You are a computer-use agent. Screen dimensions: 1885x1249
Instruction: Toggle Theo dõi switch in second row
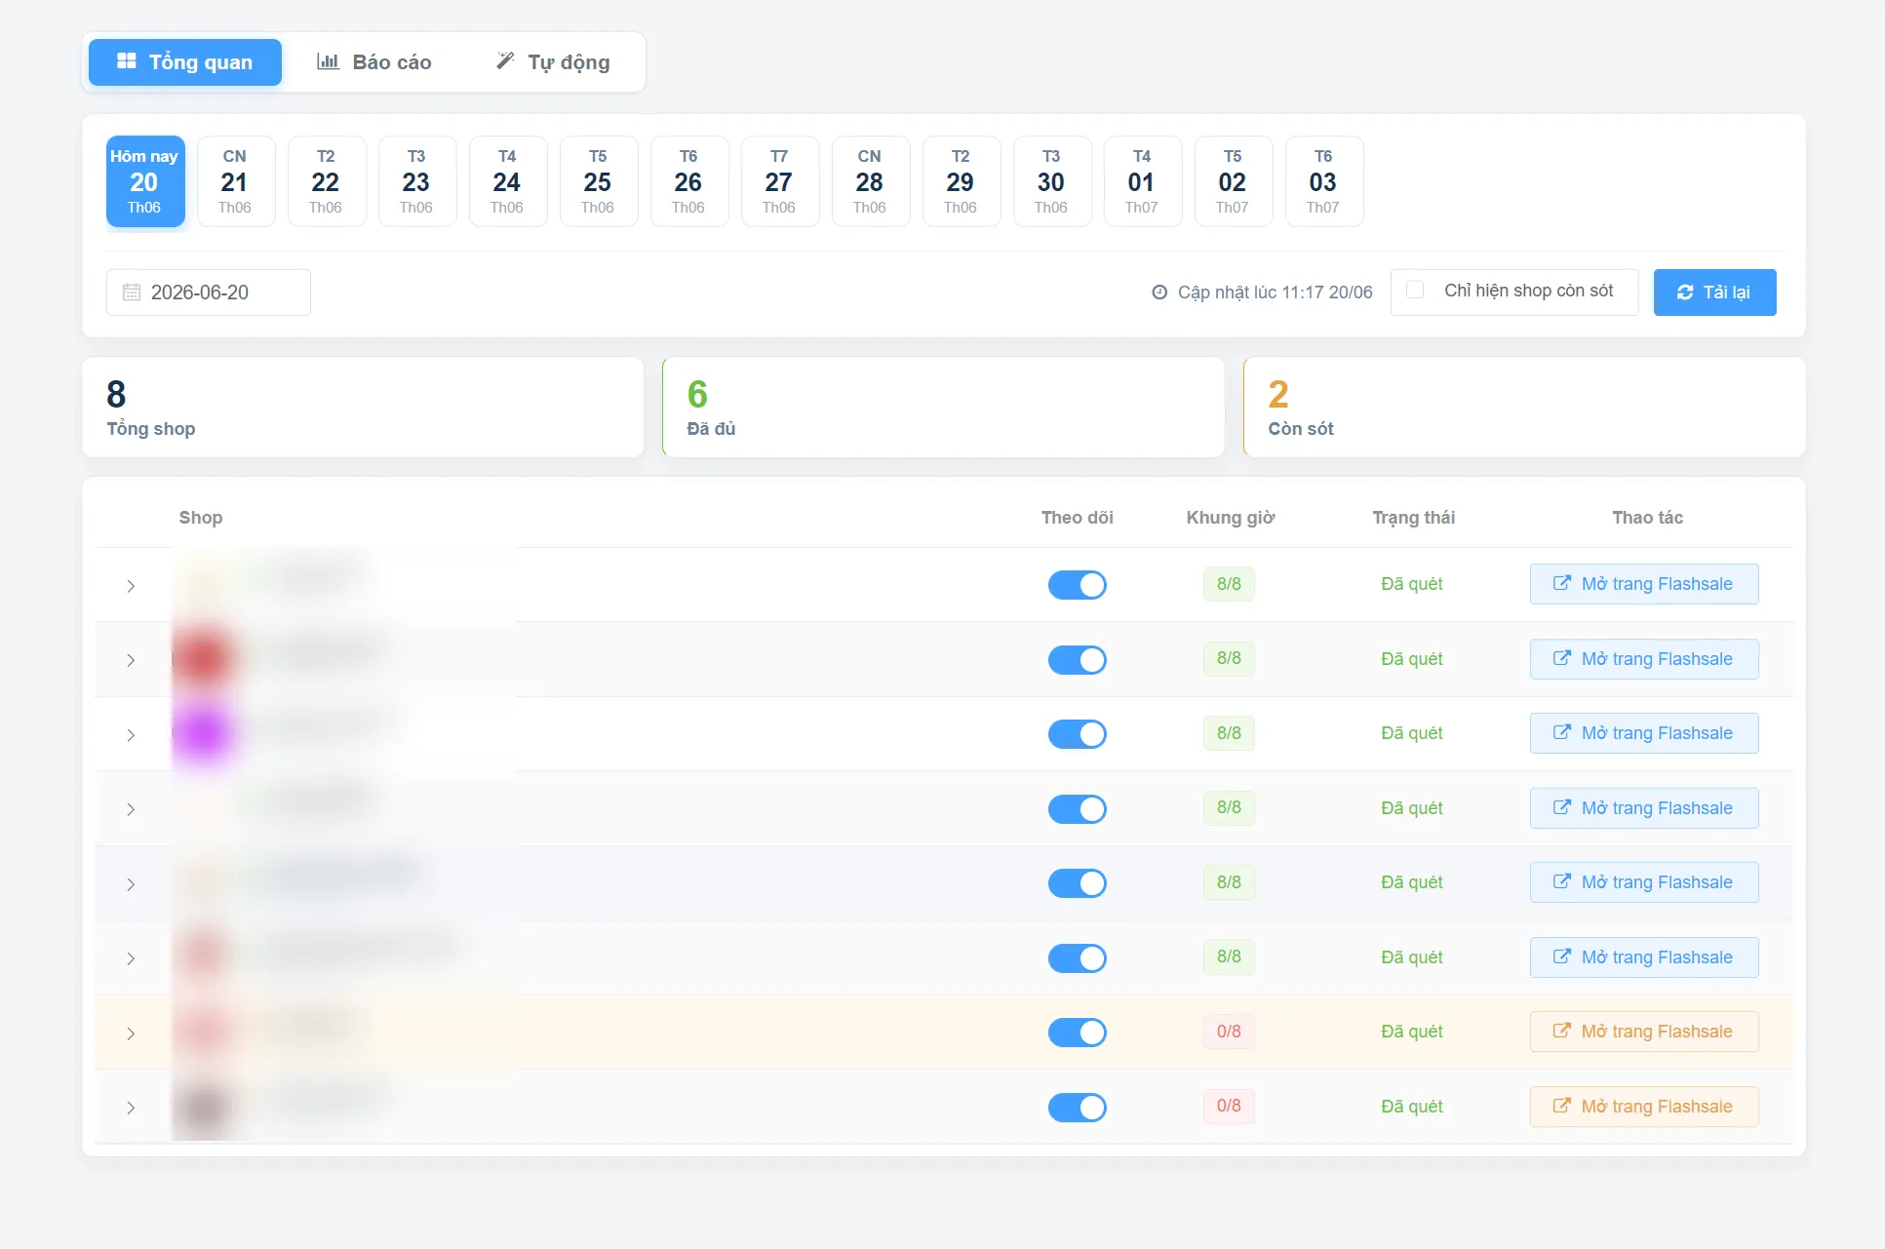click(1077, 660)
